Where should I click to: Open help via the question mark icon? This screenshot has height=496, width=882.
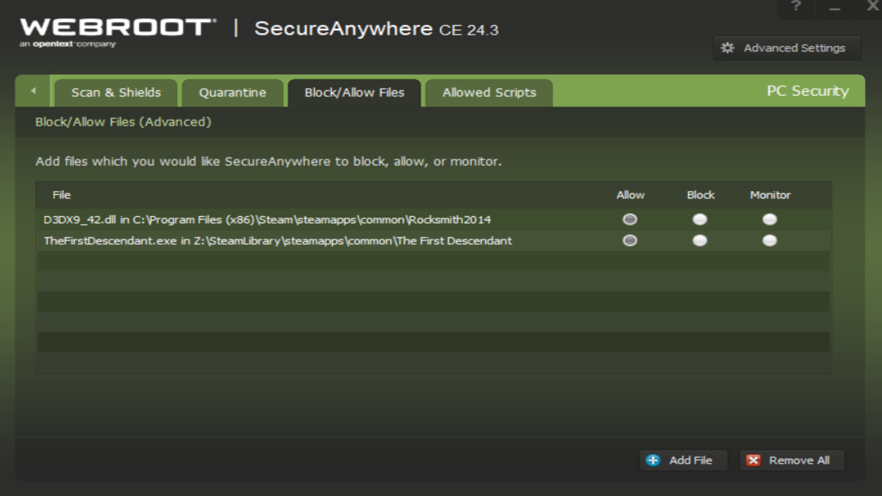(x=796, y=7)
